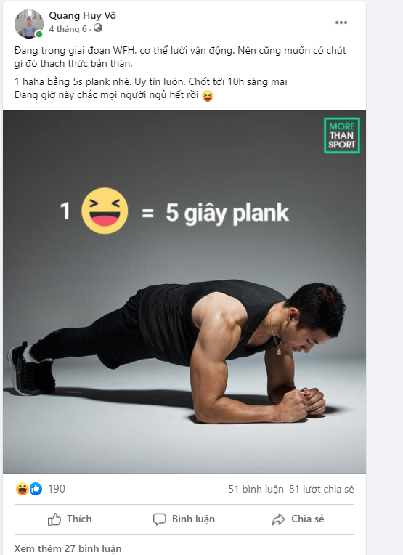
Task: Click the Haha reaction icon under the post
Action: click(23, 489)
